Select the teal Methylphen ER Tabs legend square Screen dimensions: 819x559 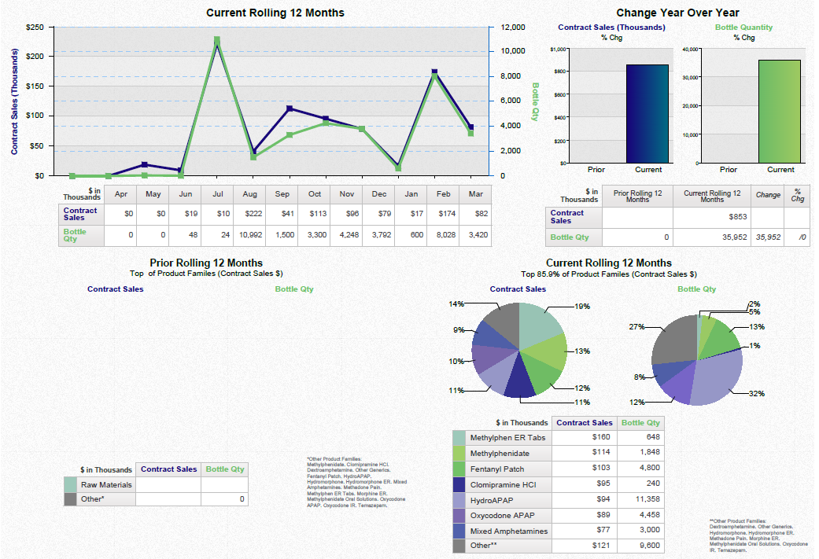tap(459, 437)
